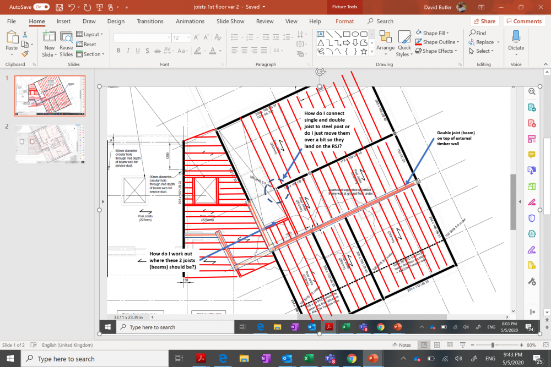
Task: Start Slide Show from status bar icon
Action: click(462, 345)
